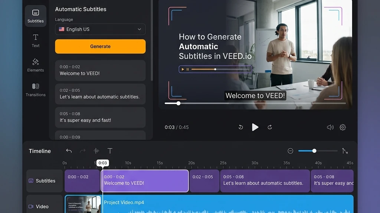Click the 'Timeline' heading label
The height and width of the screenshot is (213, 380).
[x=40, y=151]
